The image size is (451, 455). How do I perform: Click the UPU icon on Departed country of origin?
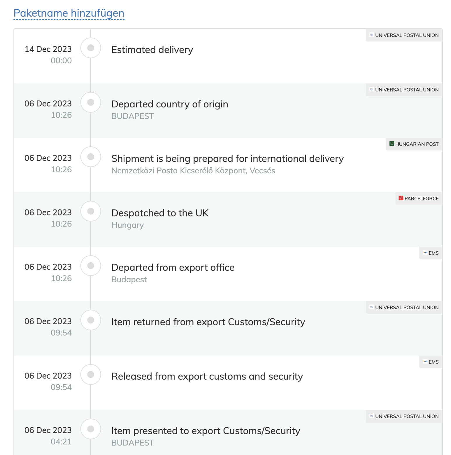coord(372,89)
